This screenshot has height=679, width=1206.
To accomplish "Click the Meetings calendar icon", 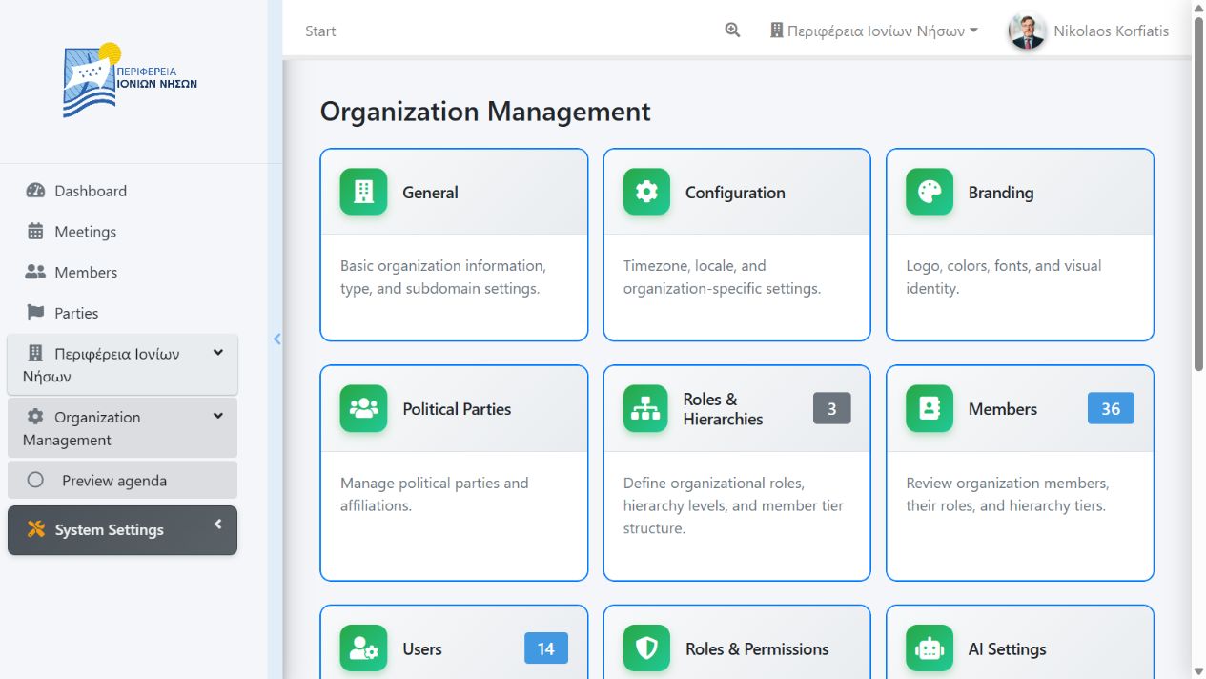I will 35,232.
